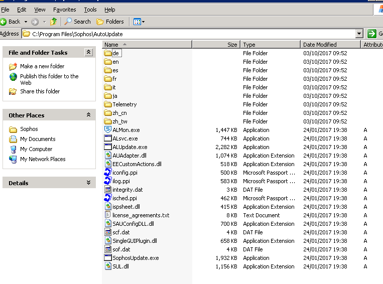Expand the Address bar dropdown

pos(359,34)
